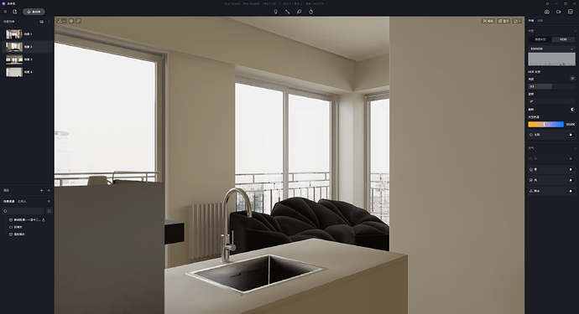Open the HDRI preset dropdown
This screenshot has height=314, width=579.
551,49
